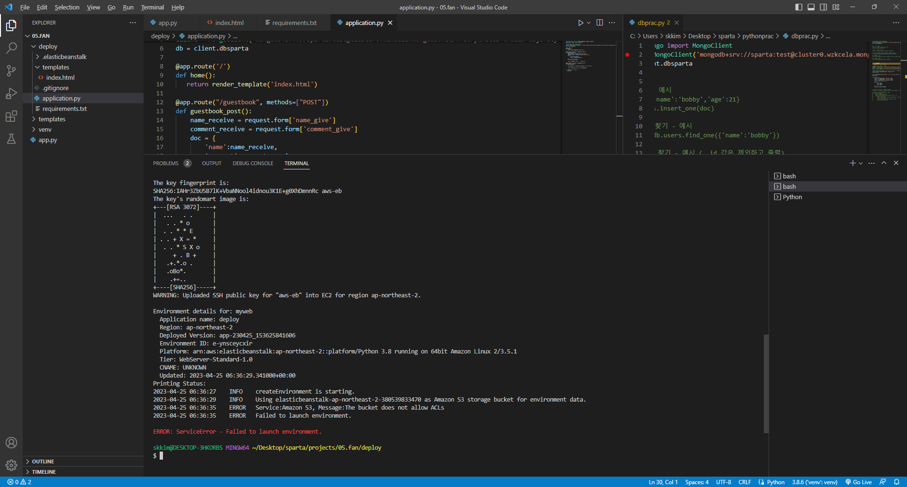Expand the OUTLINE section
Screen dimensions: 907x487
click(x=83, y=462)
